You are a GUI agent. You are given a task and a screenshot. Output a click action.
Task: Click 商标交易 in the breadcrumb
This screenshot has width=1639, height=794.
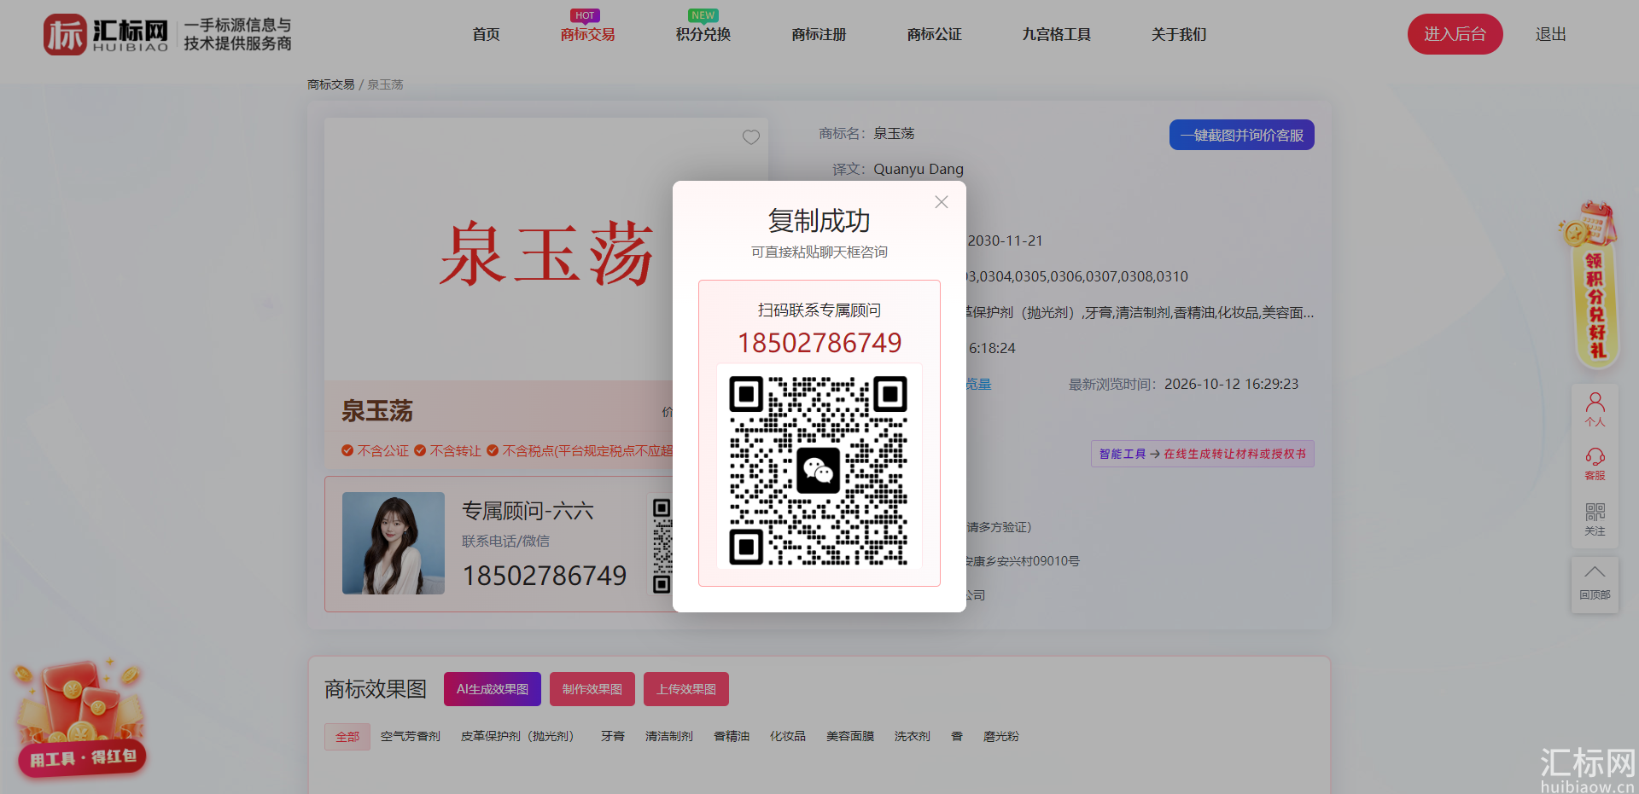[331, 84]
